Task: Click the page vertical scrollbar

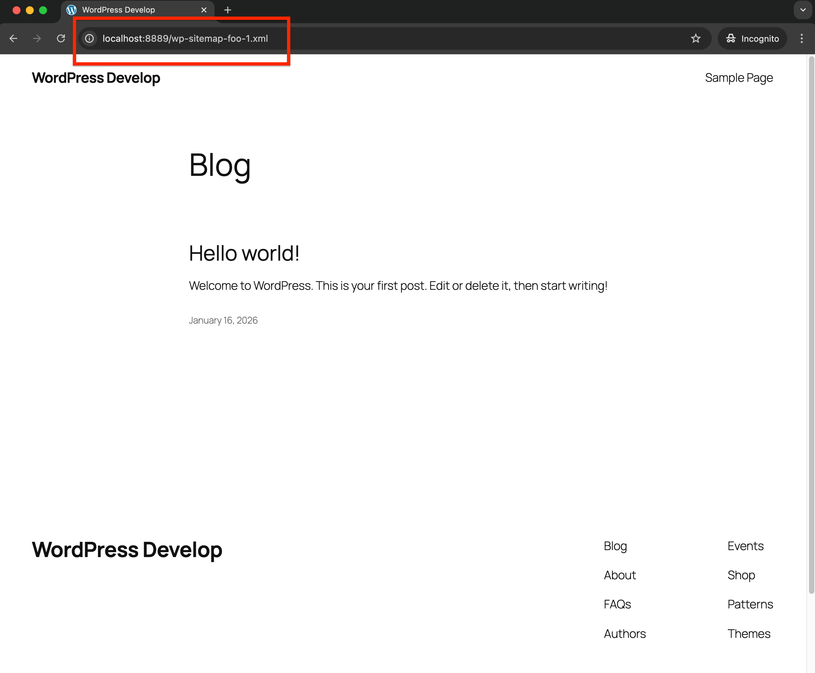Action: (x=811, y=326)
